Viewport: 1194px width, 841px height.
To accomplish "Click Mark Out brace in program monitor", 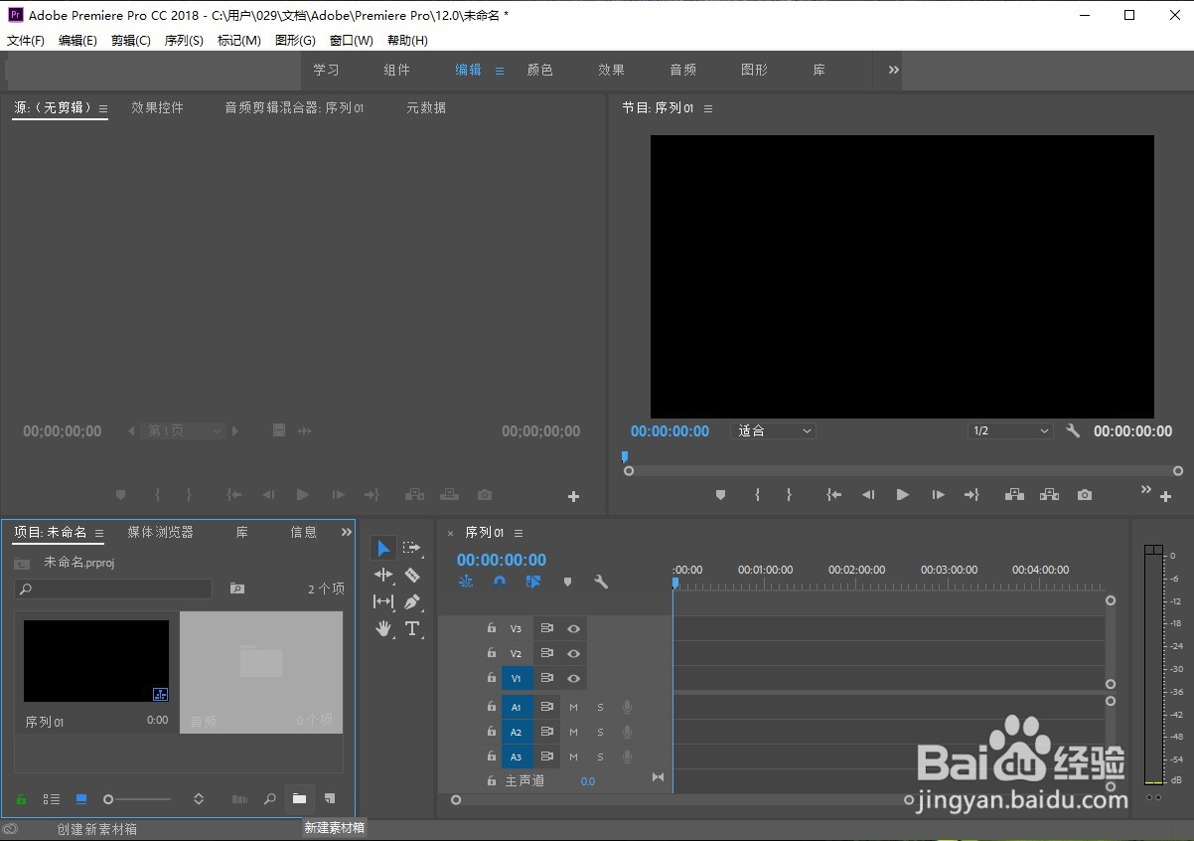I will (x=789, y=494).
